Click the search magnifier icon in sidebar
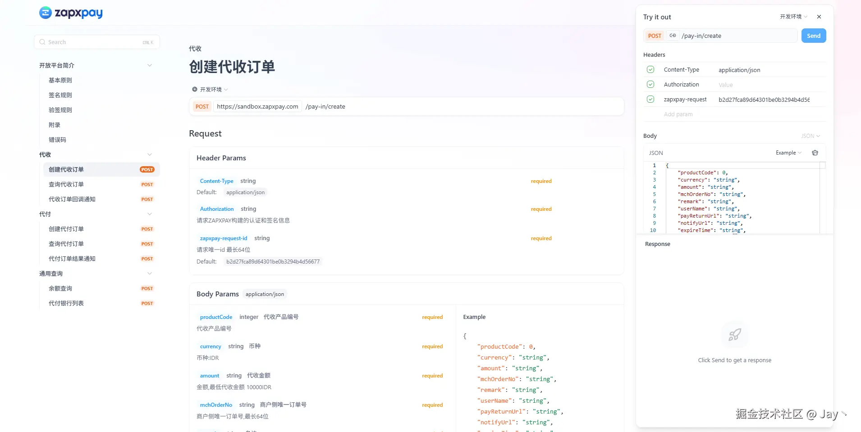 click(42, 42)
